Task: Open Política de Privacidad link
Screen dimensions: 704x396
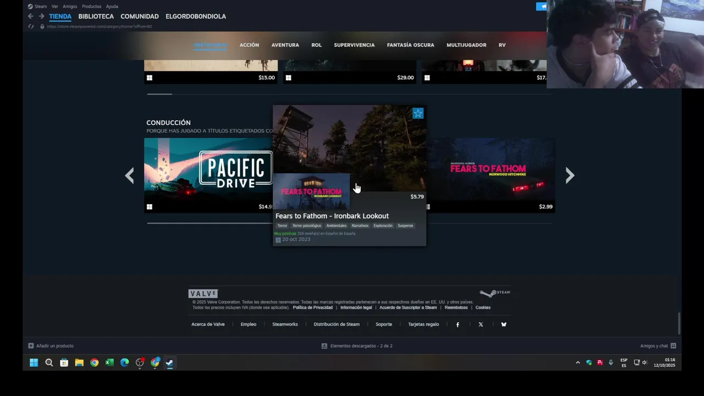Action: coord(312,307)
